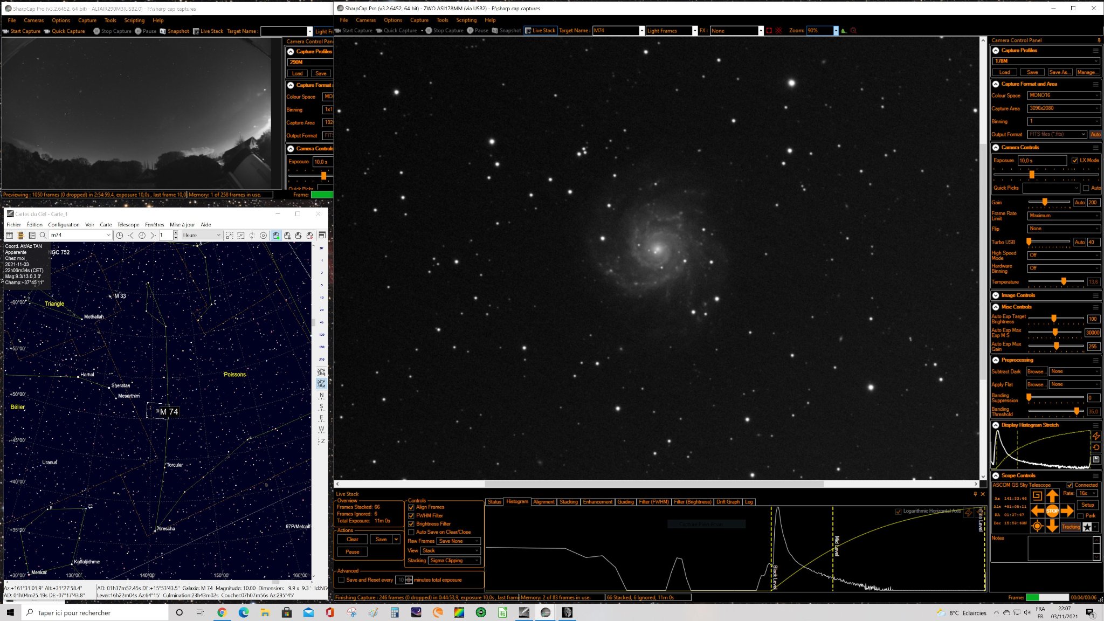Screen dimensions: 1104x621
Task: Click the Windows taskbar search box
Action: click(x=95, y=612)
